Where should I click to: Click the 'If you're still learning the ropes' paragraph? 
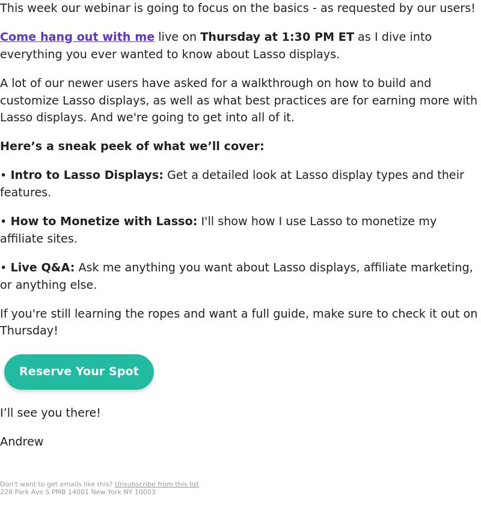point(239,322)
